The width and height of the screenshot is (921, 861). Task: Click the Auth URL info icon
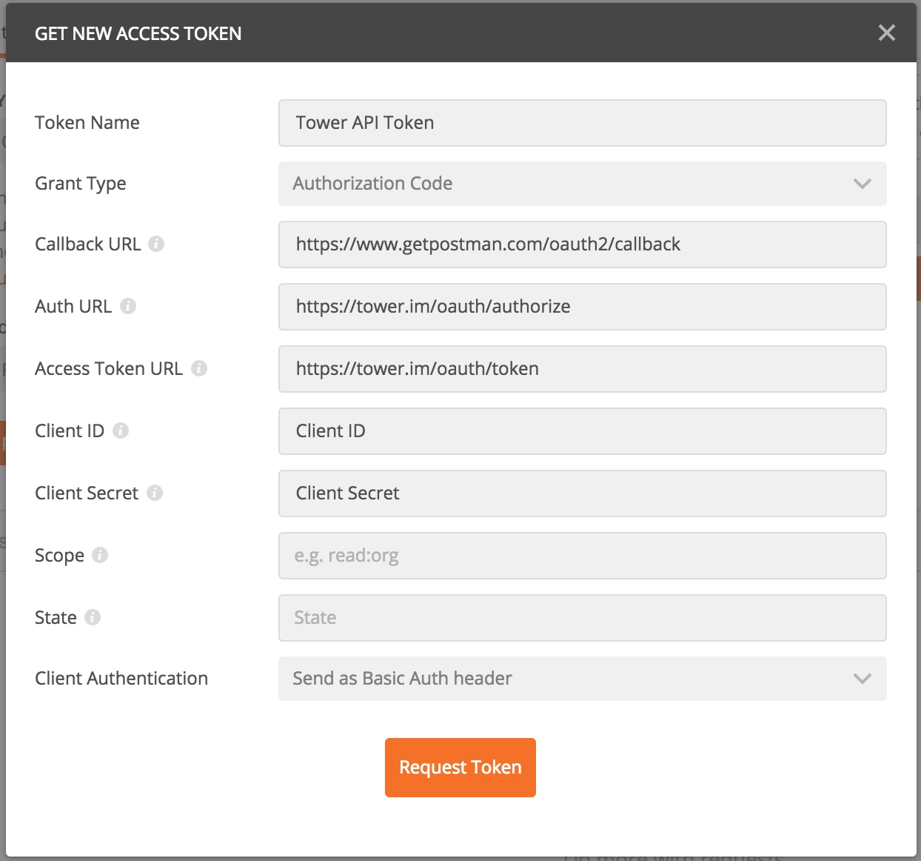tap(128, 307)
